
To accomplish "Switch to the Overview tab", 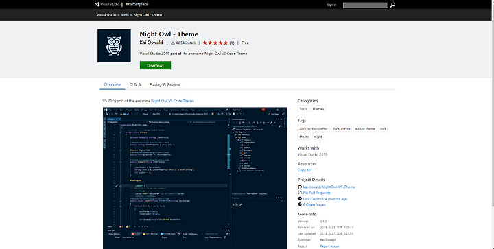I will [x=112, y=84].
